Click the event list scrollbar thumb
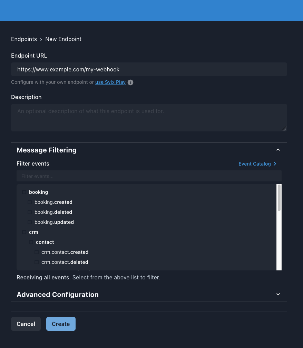 279,198
